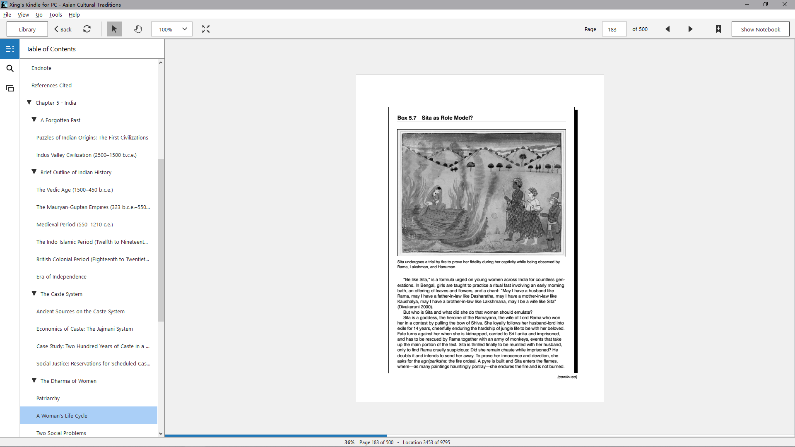Click the page number input field

pos(614,29)
